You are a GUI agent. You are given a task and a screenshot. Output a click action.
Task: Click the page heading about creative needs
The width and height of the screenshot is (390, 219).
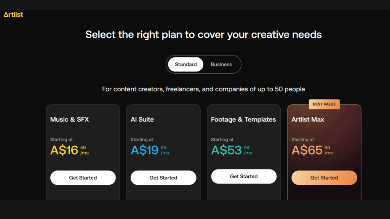(203, 35)
